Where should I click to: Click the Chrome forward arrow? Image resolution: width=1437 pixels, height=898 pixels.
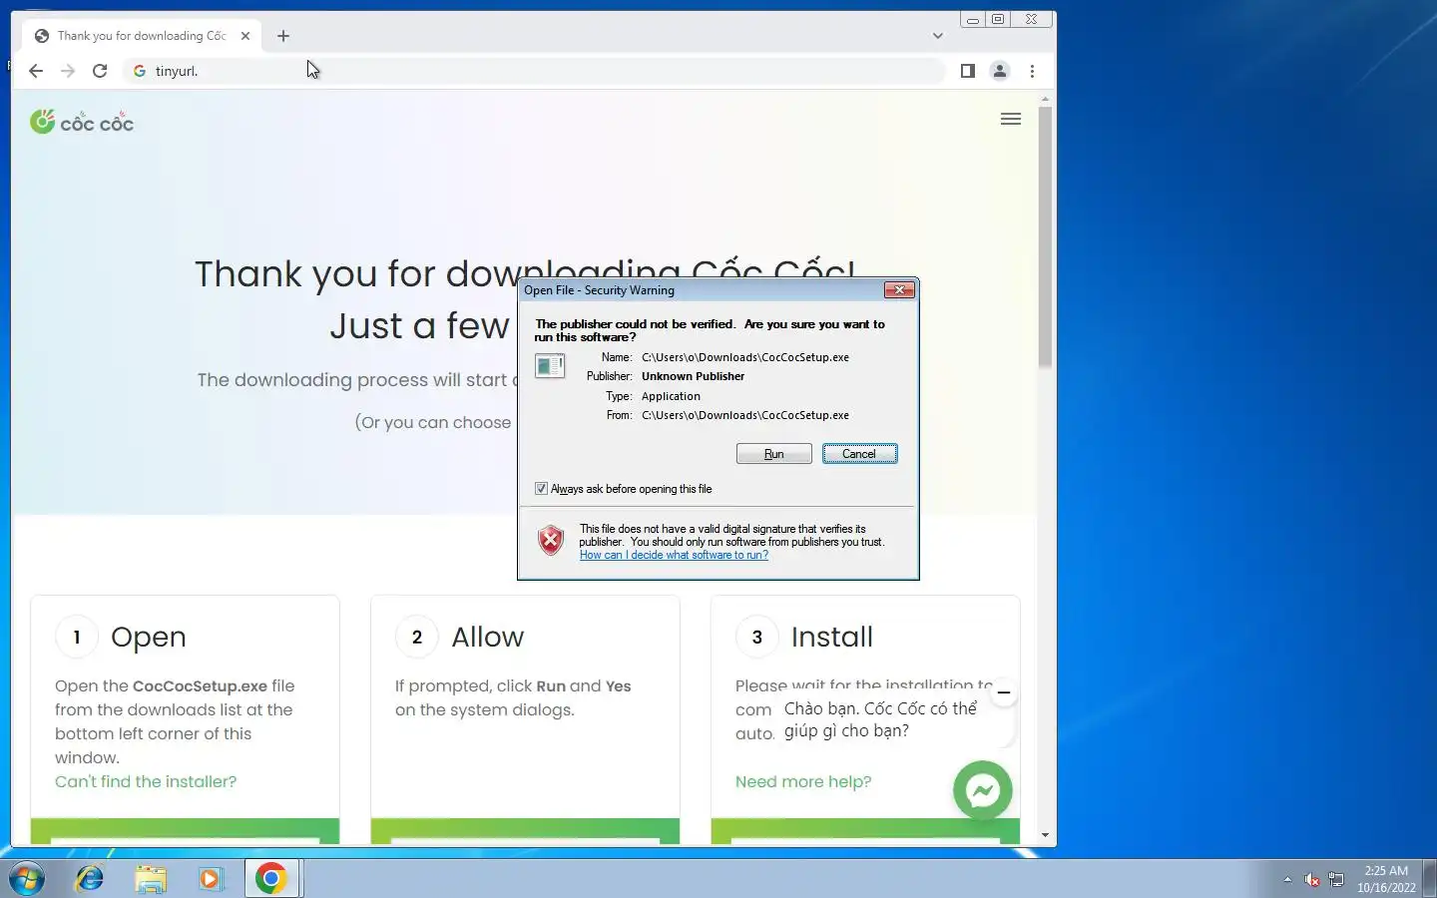[68, 71]
